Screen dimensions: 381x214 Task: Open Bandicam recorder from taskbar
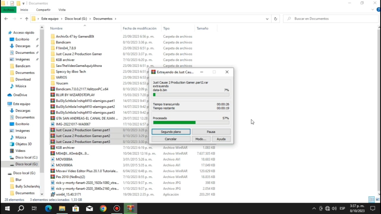[x=117, y=209]
